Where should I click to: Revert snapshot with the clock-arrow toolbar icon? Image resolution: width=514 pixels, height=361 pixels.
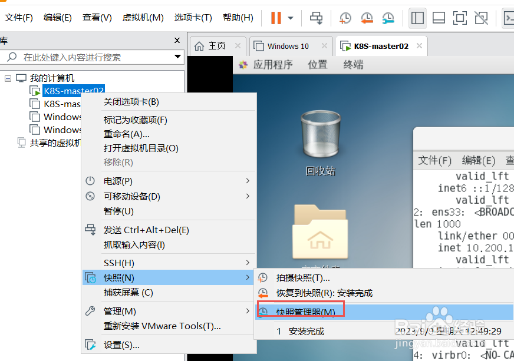coord(367,18)
